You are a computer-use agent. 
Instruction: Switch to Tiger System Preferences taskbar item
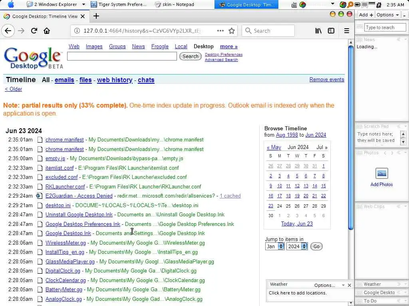coord(119,4)
